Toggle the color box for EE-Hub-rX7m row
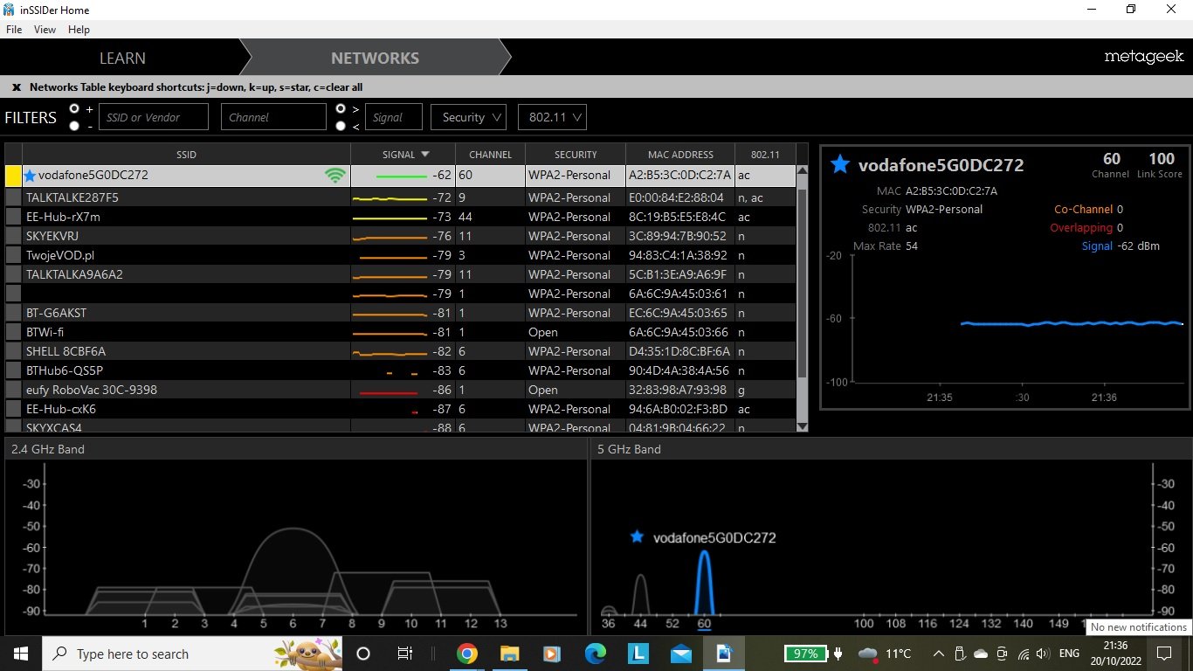 (13, 217)
